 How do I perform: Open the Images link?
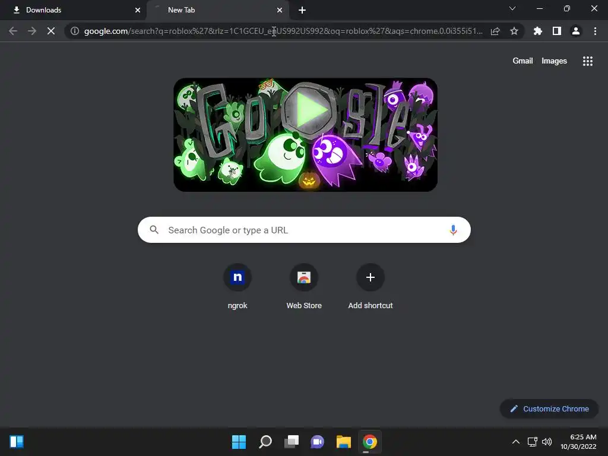click(554, 61)
